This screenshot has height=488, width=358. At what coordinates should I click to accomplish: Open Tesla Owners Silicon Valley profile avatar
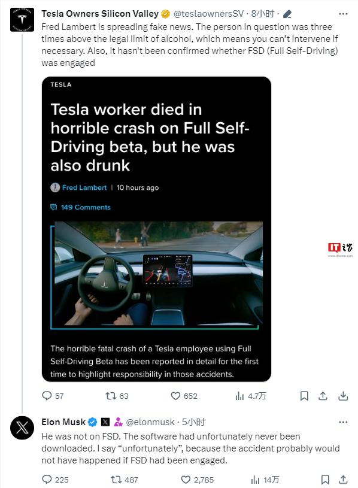pyautogui.click(x=22, y=20)
